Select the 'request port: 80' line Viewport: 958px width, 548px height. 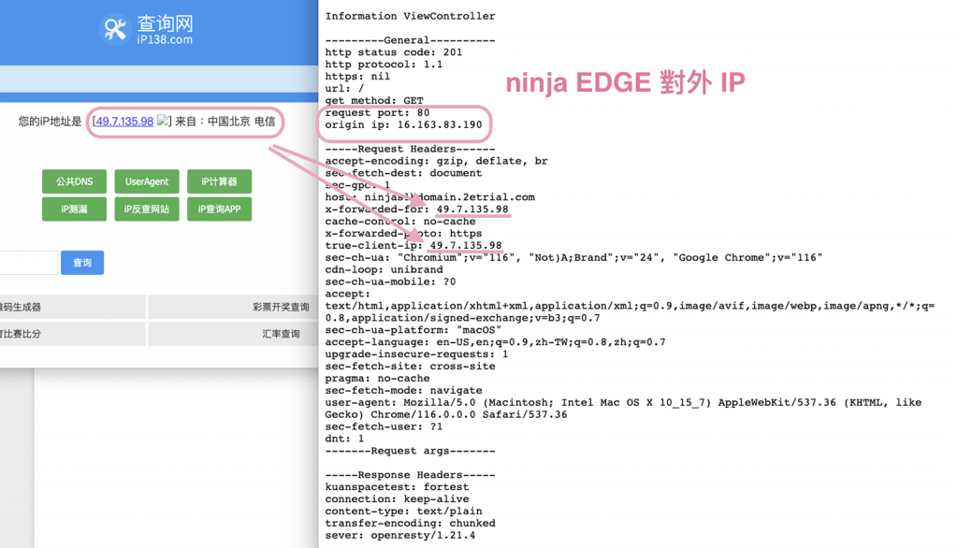click(377, 112)
